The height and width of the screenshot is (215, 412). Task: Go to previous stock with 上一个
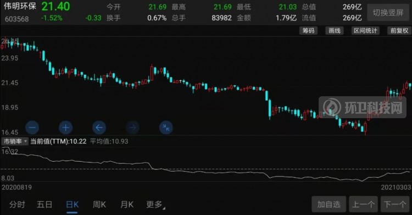(364, 204)
